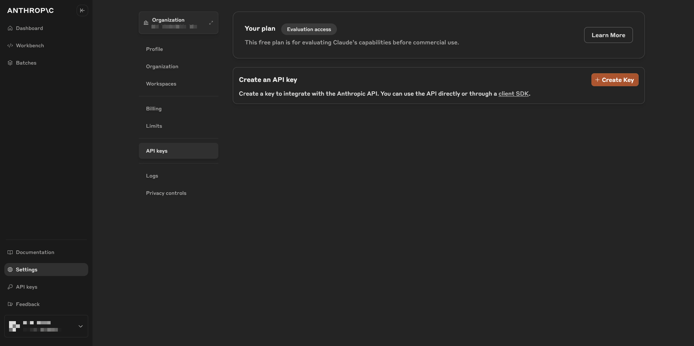Open the Limits settings page
694x346 pixels.
tap(154, 126)
